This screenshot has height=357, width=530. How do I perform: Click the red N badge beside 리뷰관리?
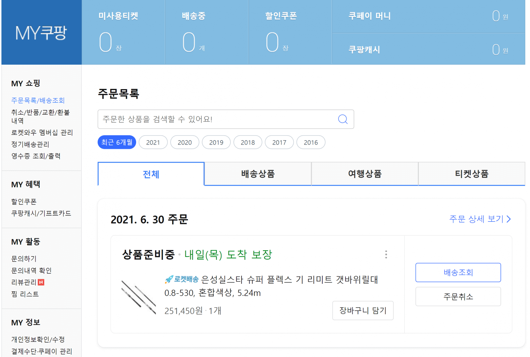[x=41, y=282]
